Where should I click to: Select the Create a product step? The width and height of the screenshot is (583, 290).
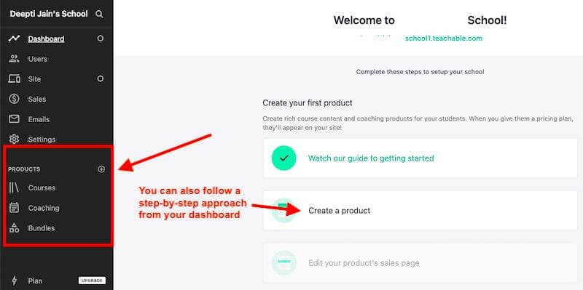pos(420,211)
